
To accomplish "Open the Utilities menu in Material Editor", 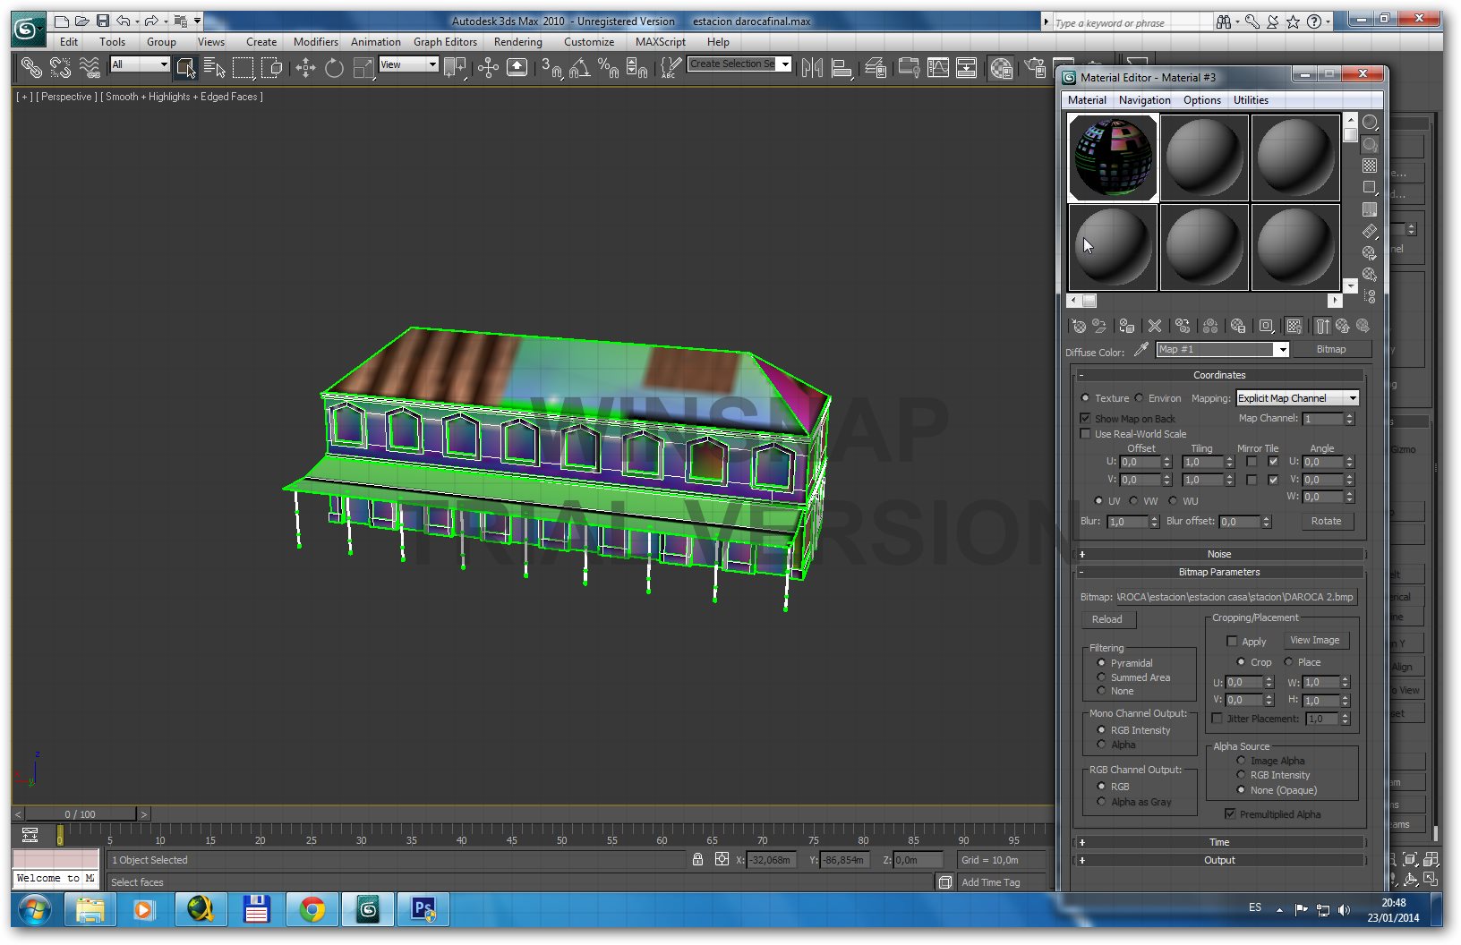I will 1250,100.
